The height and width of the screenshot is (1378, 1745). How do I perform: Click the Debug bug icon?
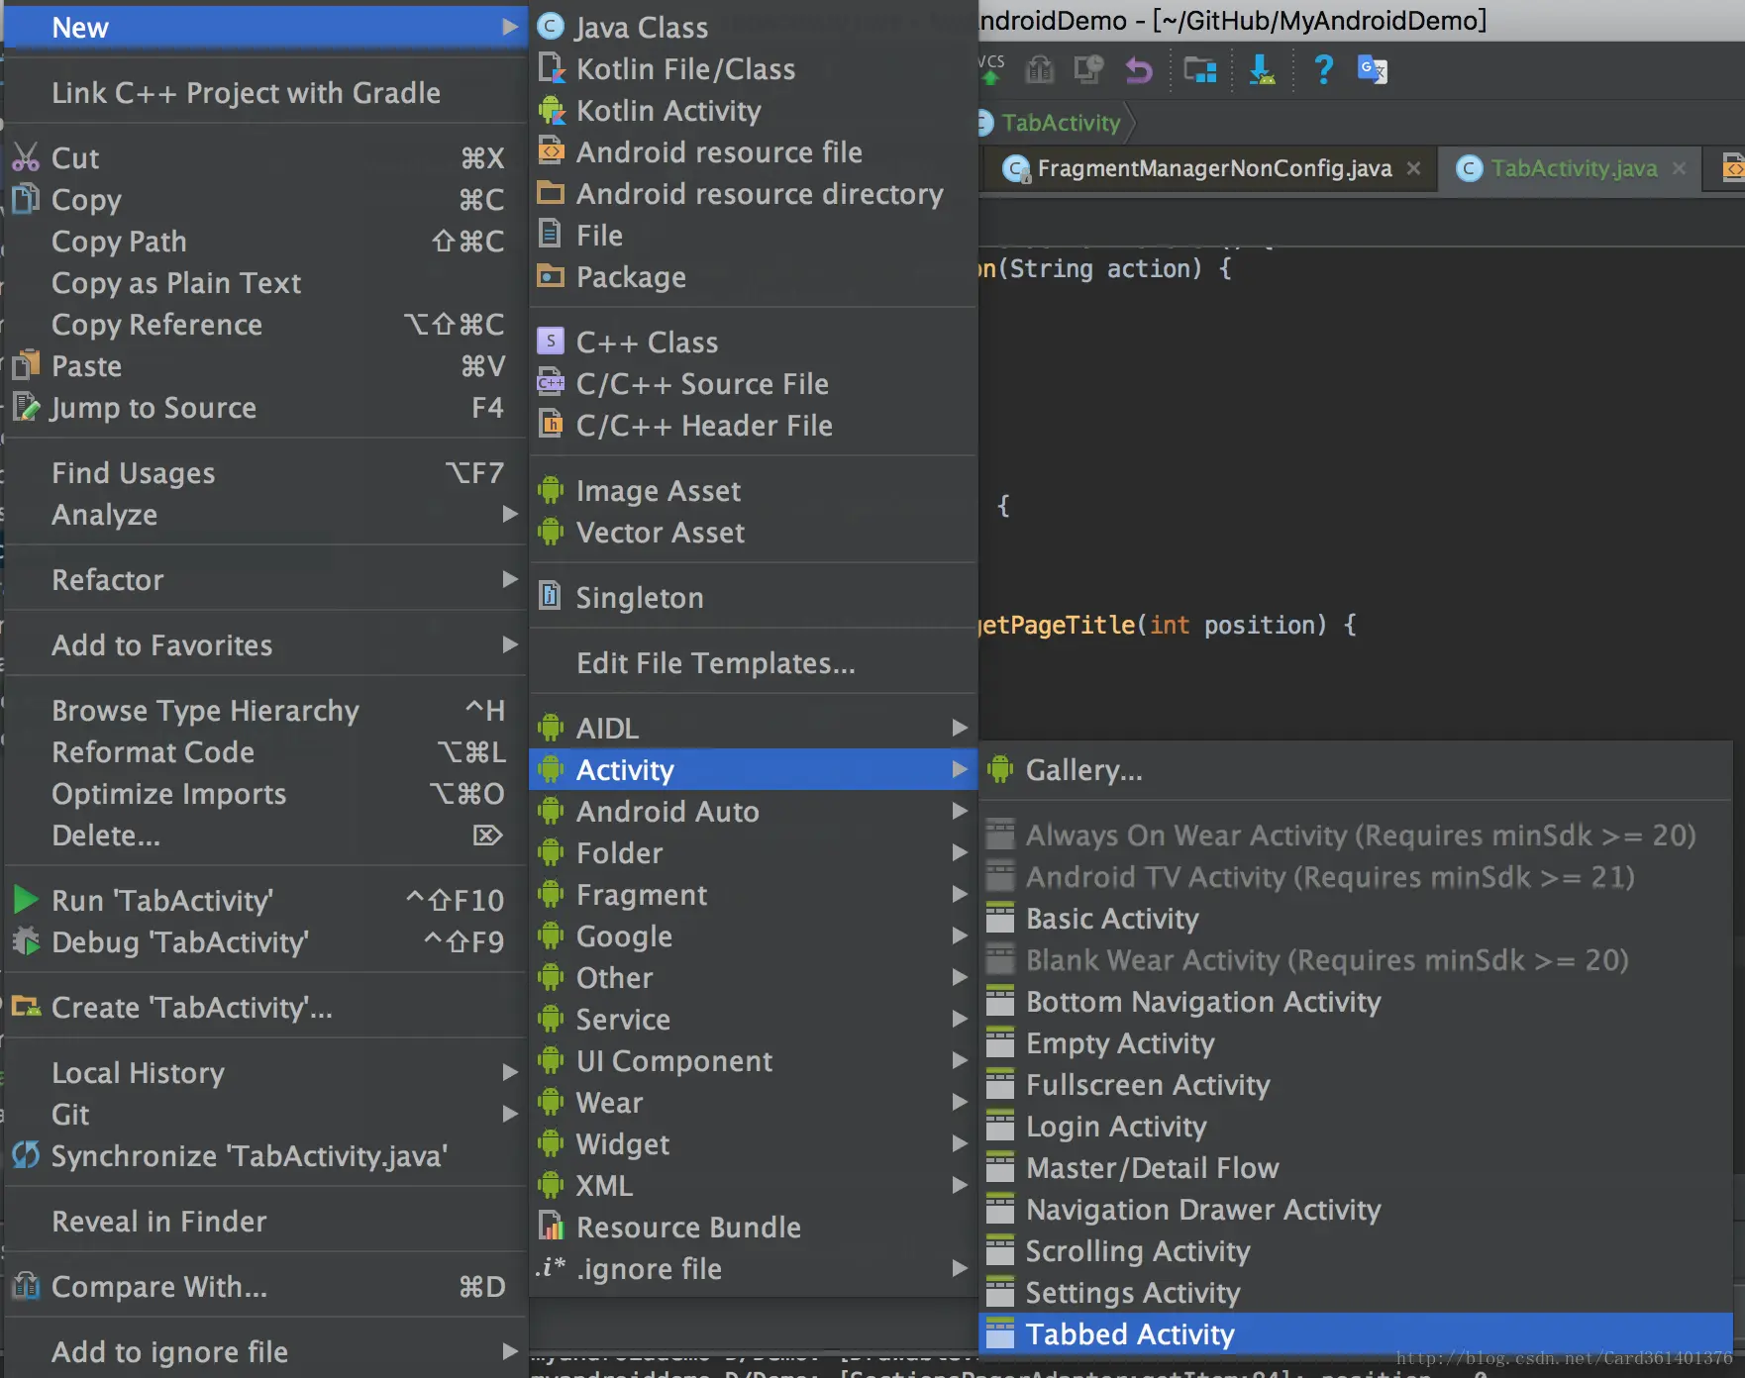[x=26, y=941]
